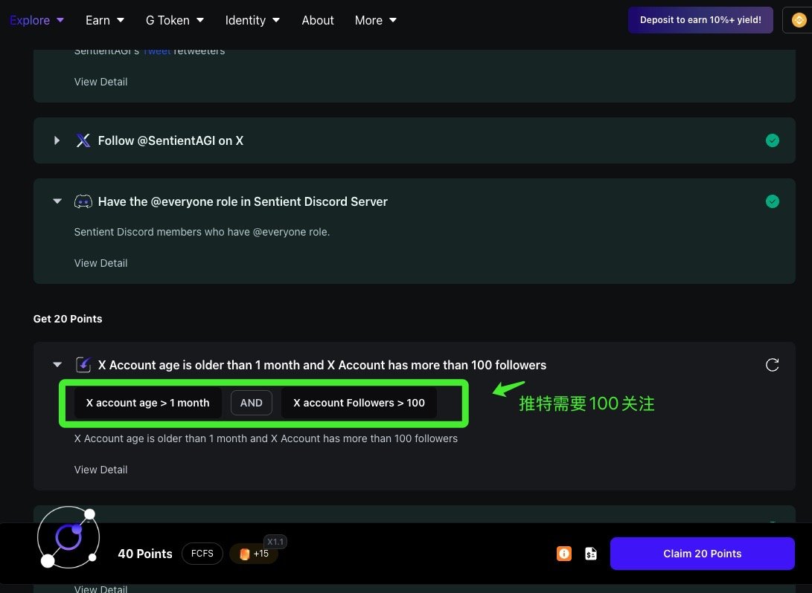Screen dimensions: 812x593
Task: Collapse the Sentient Discord Server role task
Action: click(x=57, y=201)
